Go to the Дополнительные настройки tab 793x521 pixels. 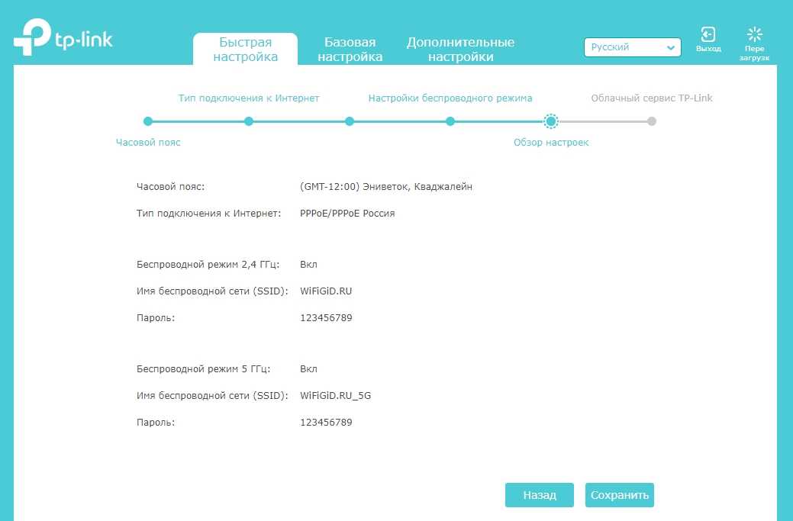click(460, 50)
